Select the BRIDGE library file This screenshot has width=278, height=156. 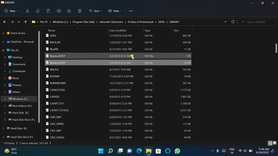pyautogui.click(x=118, y=69)
